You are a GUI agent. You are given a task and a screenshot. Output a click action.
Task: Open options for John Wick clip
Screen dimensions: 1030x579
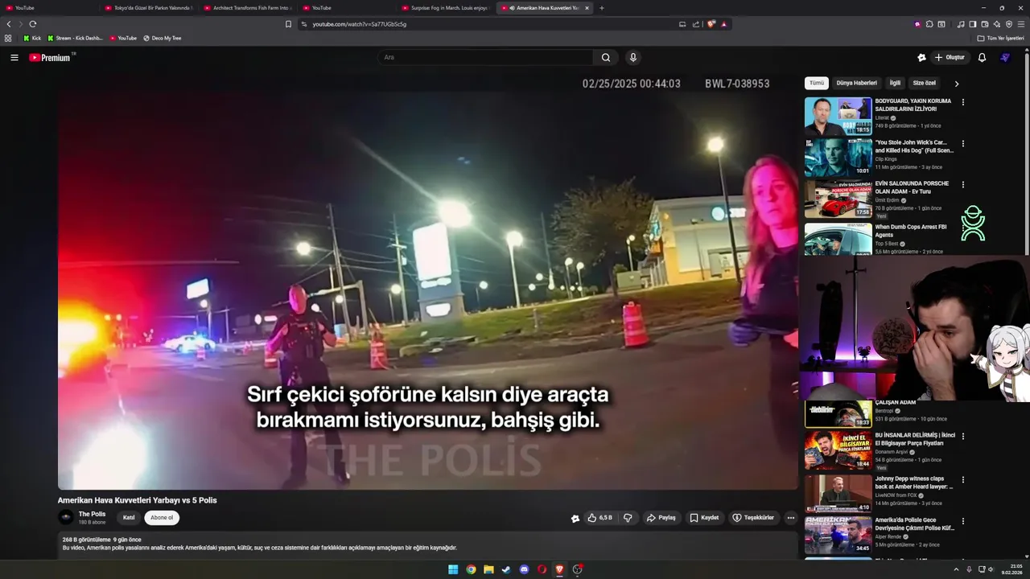pos(962,144)
